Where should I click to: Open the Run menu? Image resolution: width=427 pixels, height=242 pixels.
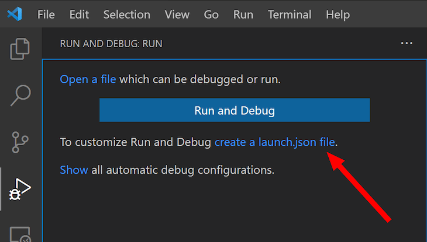click(x=243, y=15)
